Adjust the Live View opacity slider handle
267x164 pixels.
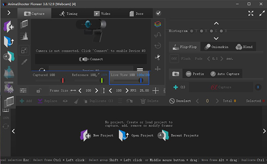click(141, 80)
